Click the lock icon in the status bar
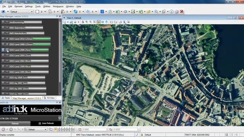244x137 pixels. point(142,135)
